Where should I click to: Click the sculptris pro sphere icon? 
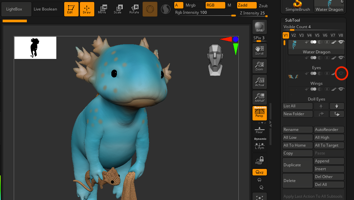pos(165,9)
